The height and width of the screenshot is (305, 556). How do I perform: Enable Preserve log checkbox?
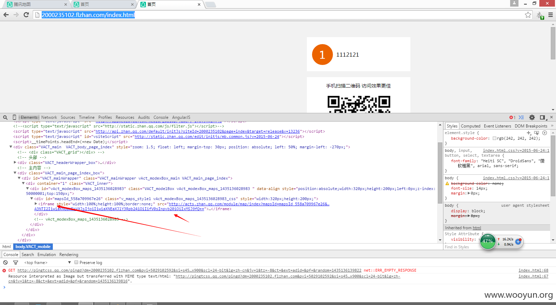pyautogui.click(x=76, y=262)
